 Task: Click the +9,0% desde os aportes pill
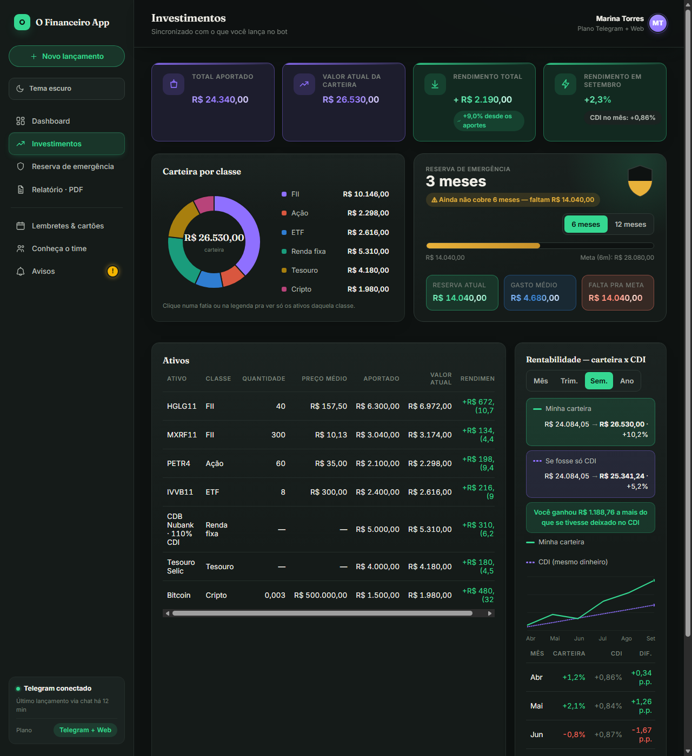pyautogui.click(x=489, y=121)
